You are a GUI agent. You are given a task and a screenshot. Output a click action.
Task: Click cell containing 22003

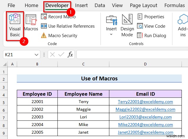37,117
